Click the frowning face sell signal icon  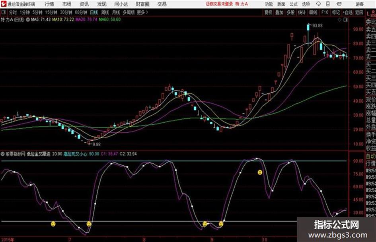point(260,172)
